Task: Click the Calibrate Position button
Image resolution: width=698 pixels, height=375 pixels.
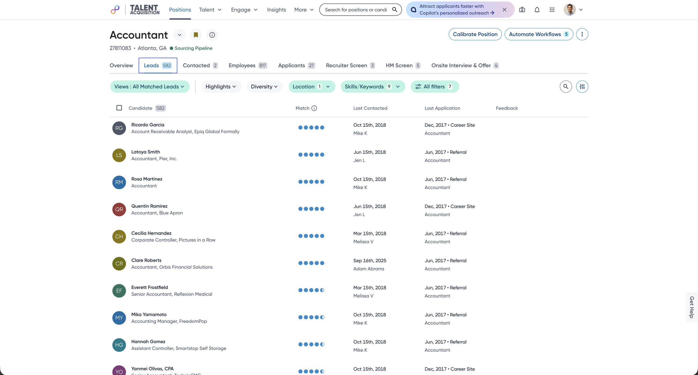Action: point(475,34)
